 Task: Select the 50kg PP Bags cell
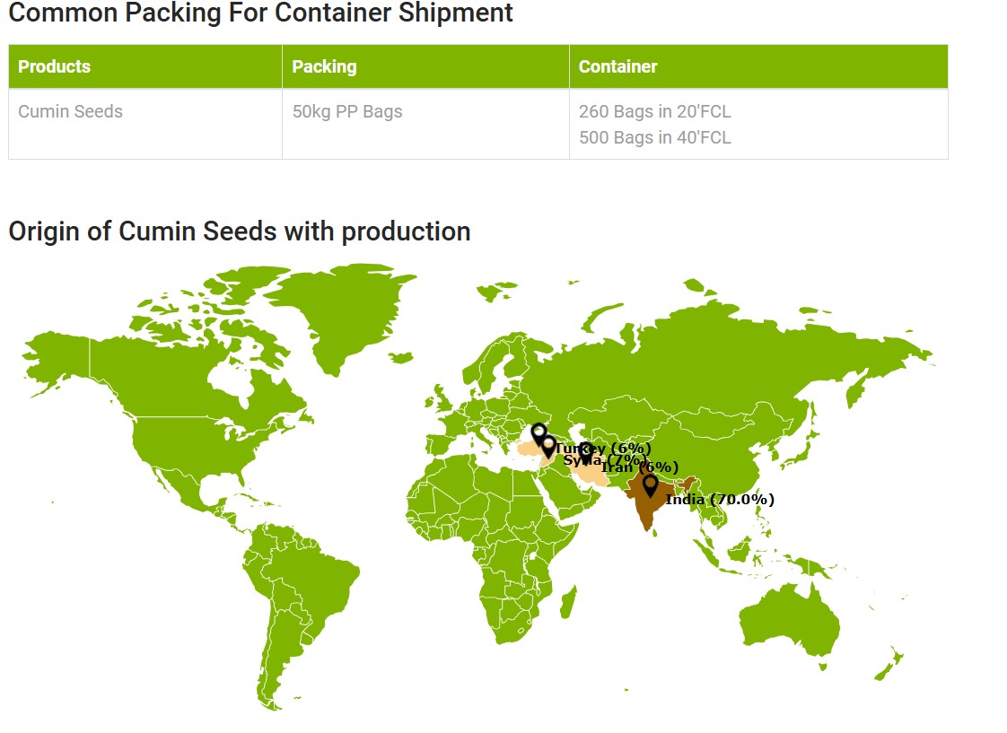[x=425, y=124]
